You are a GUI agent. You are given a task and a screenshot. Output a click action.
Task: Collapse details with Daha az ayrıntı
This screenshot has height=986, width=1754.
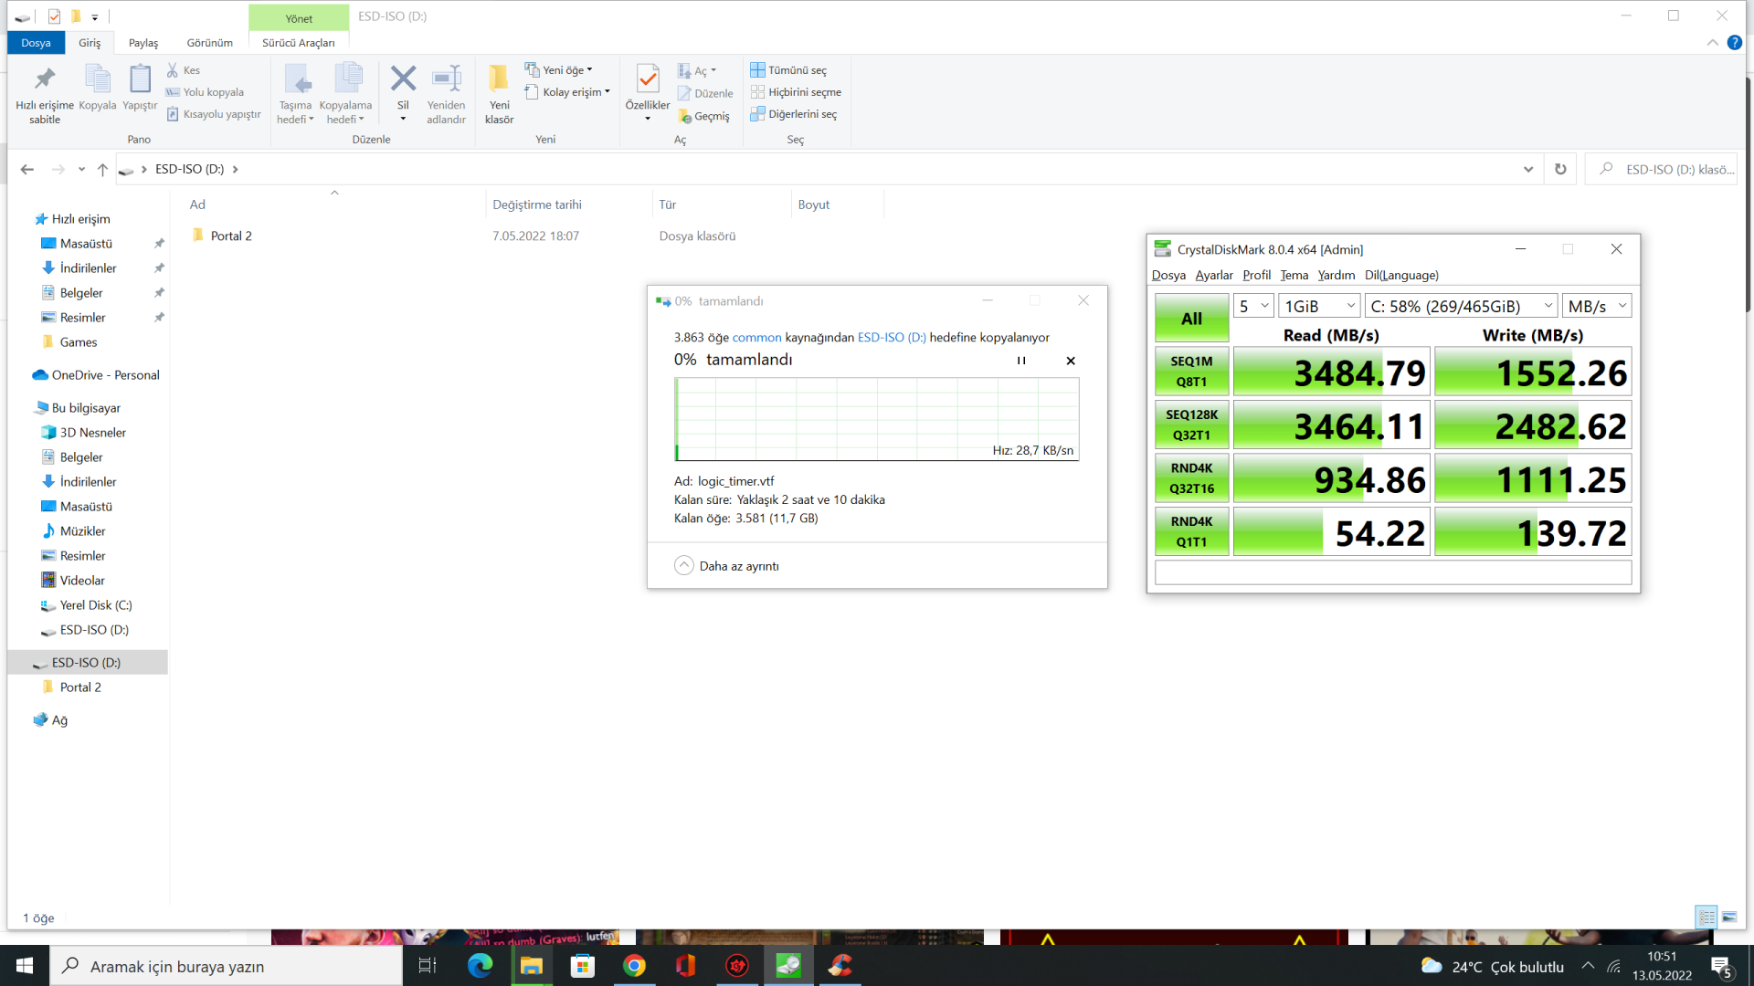(727, 566)
